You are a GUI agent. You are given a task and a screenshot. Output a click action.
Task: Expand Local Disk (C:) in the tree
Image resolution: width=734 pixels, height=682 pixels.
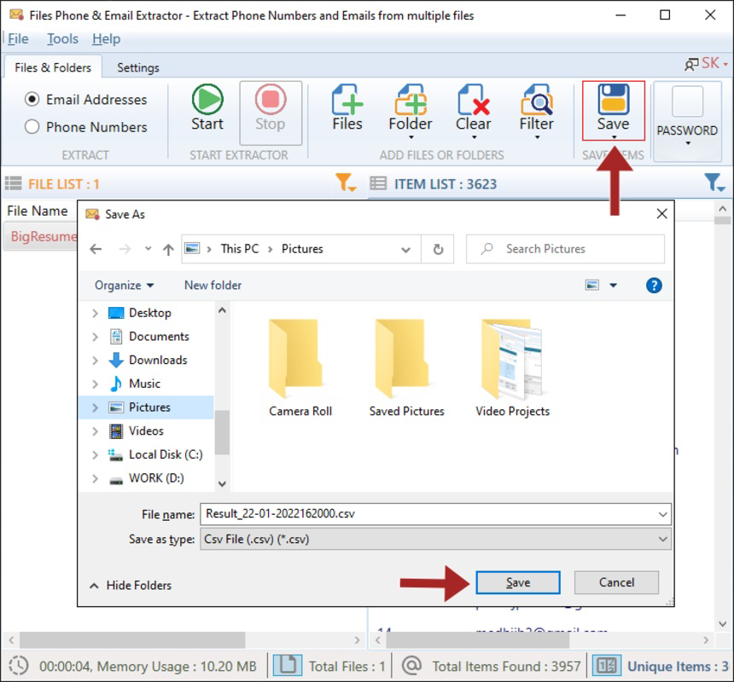pyautogui.click(x=96, y=454)
